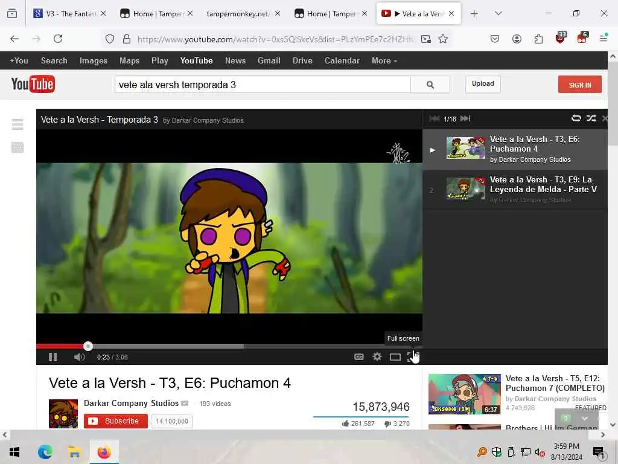Open the Save to Pocket icon

pyautogui.click(x=495, y=39)
